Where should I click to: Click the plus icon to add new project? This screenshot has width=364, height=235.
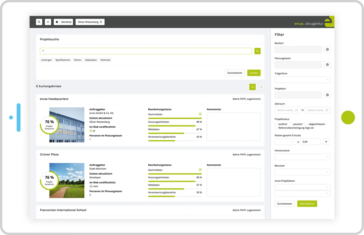[48, 22]
